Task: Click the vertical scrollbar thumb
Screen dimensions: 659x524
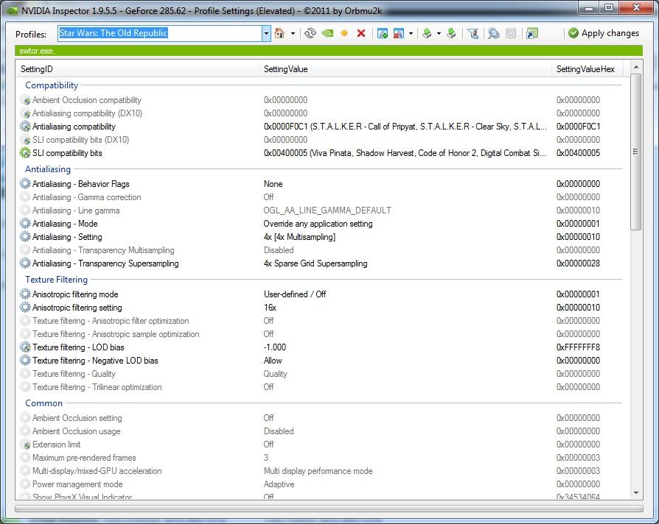Action: [636, 152]
